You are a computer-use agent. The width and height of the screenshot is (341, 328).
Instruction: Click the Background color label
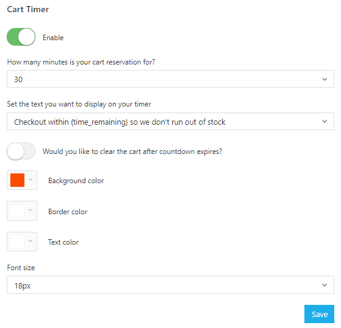76,181
